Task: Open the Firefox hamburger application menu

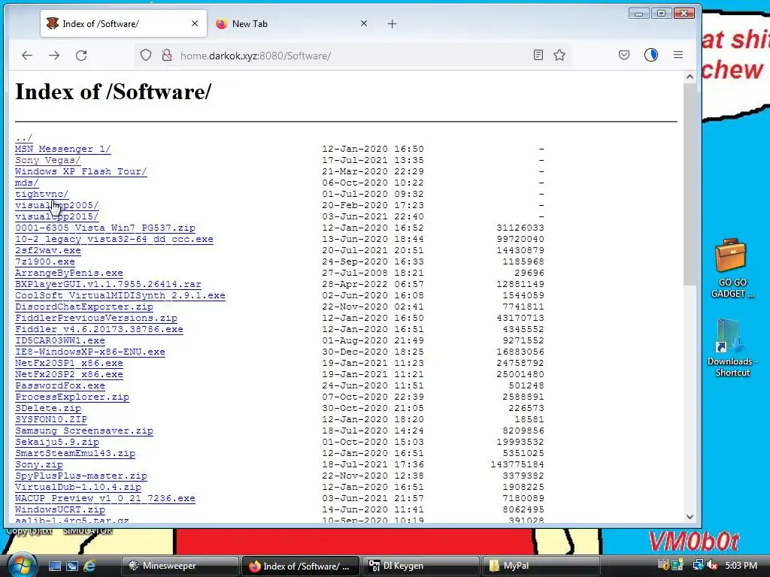Action: coord(678,55)
